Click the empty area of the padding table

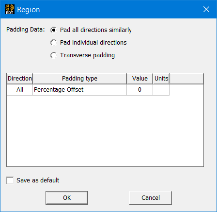coord(105,131)
